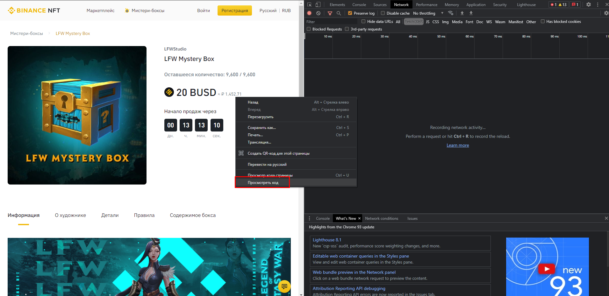Image resolution: width=609 pixels, height=296 pixels.
Task: Select the Fetch/XHR request type filter
Action: click(x=414, y=22)
